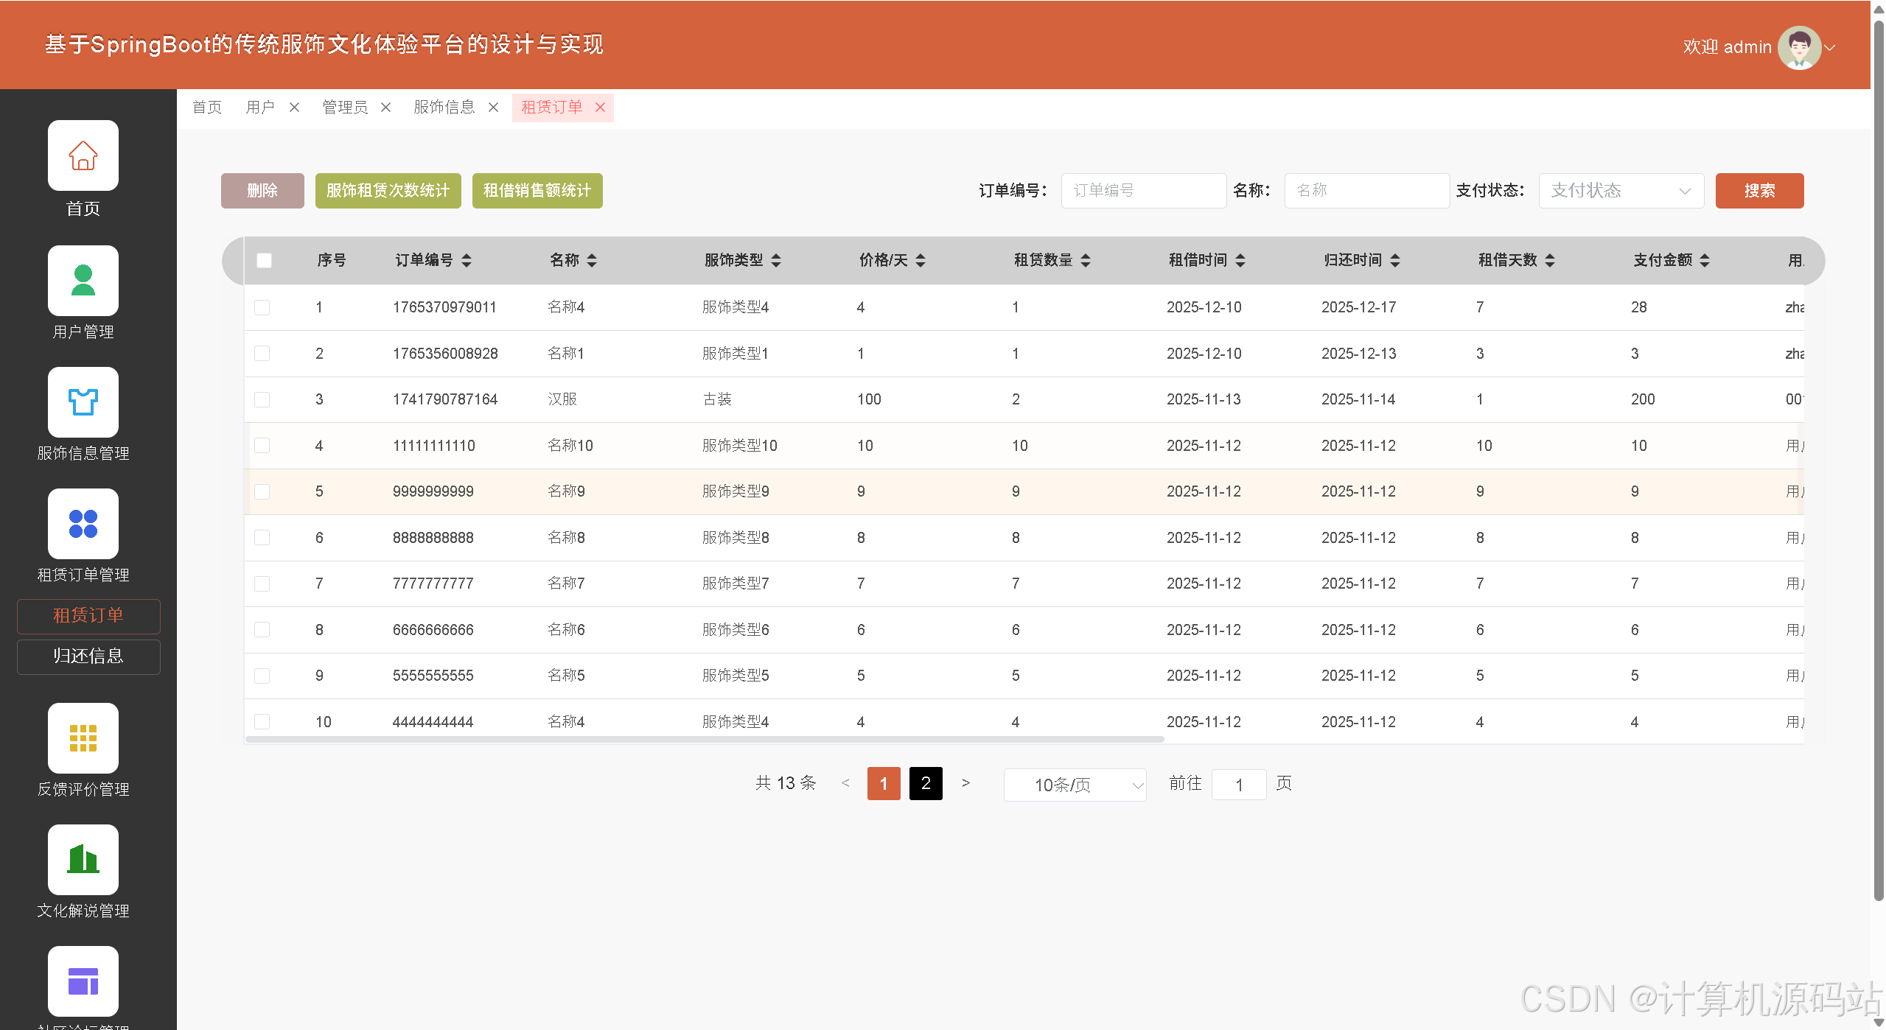Open clothing info shirt icon
This screenshot has height=1030, width=1886.
pos(83,402)
